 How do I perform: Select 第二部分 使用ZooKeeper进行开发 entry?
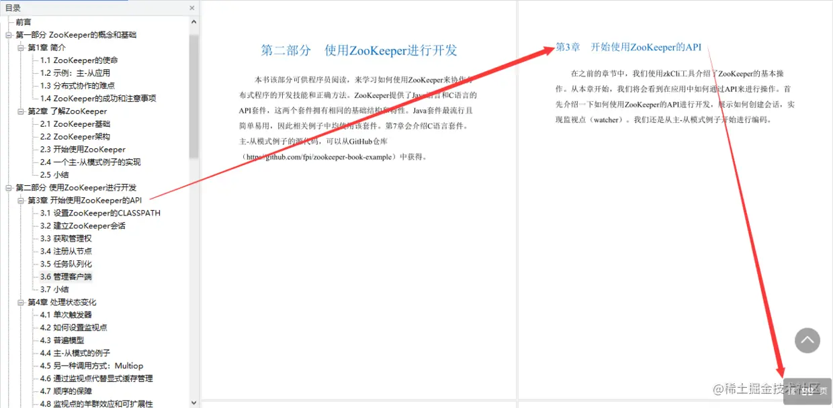[76, 188]
